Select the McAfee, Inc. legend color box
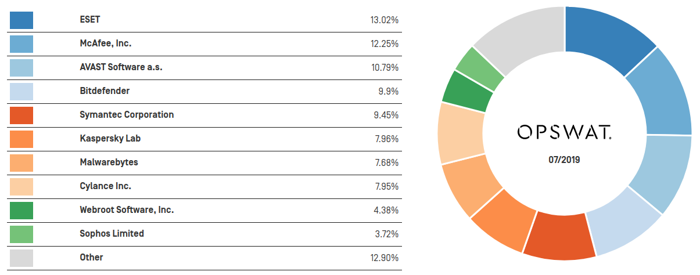700x275 pixels. [21, 44]
